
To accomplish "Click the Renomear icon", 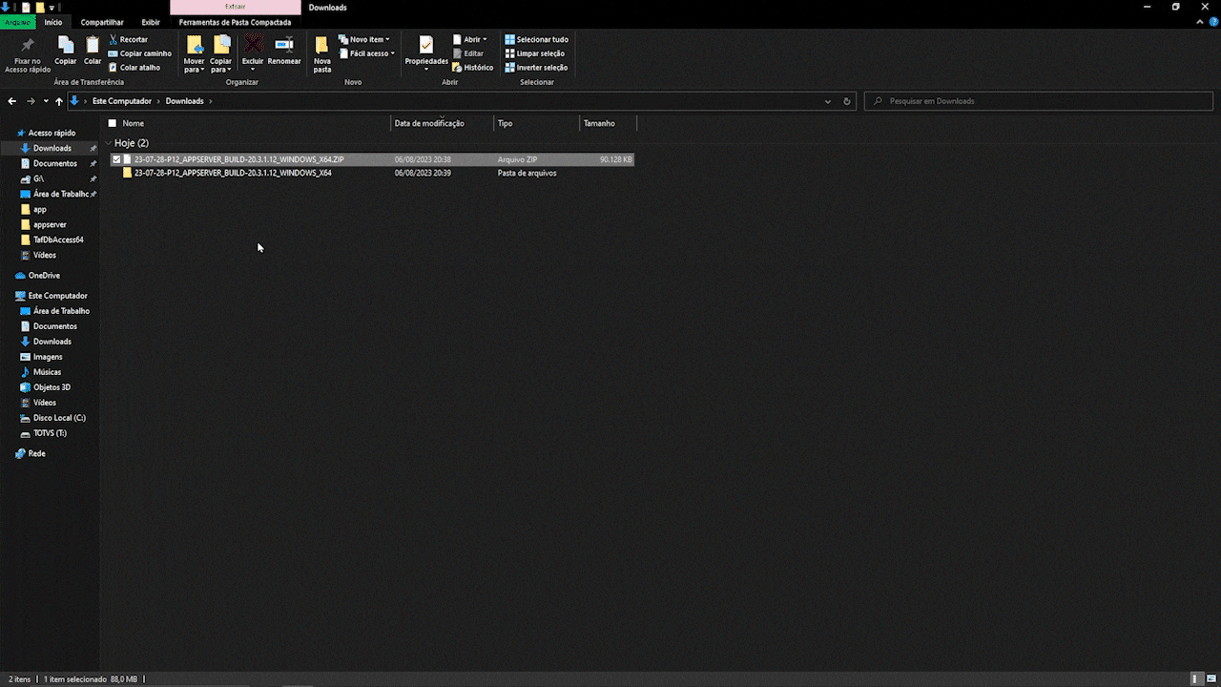I will (x=284, y=44).
